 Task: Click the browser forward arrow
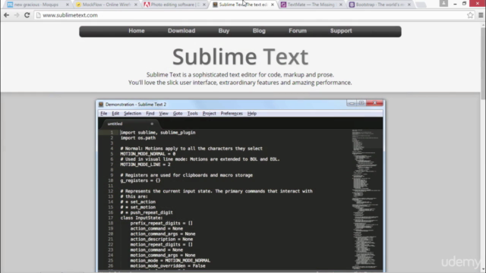[x=17, y=15]
